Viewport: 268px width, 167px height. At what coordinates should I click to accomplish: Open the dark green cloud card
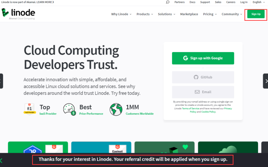(x=228, y=147)
